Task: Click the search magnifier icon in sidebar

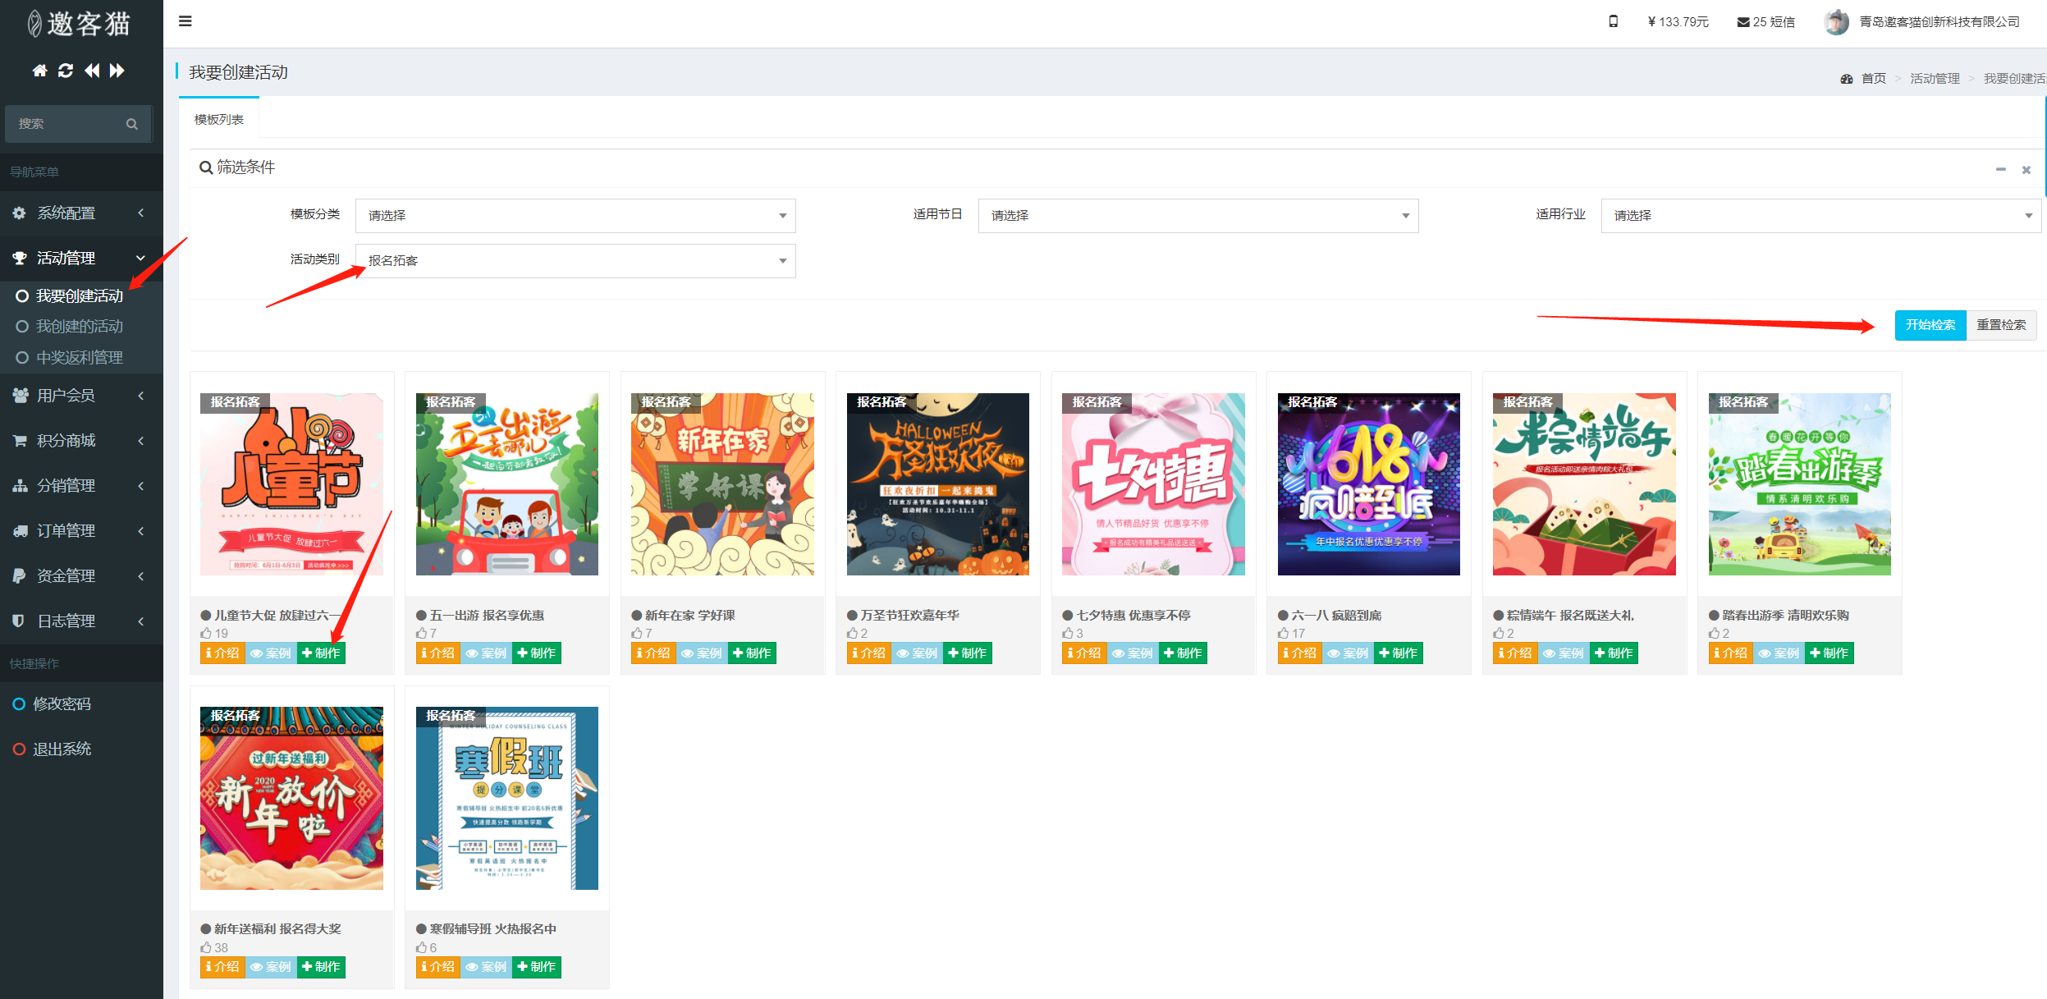Action: tap(131, 124)
